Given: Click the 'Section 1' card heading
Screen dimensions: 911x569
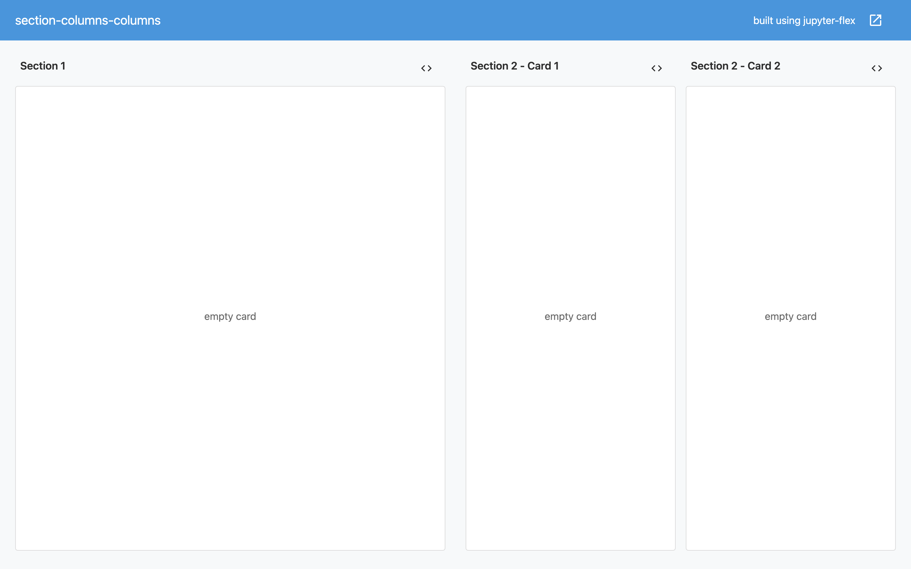Looking at the screenshot, I should pyautogui.click(x=43, y=66).
